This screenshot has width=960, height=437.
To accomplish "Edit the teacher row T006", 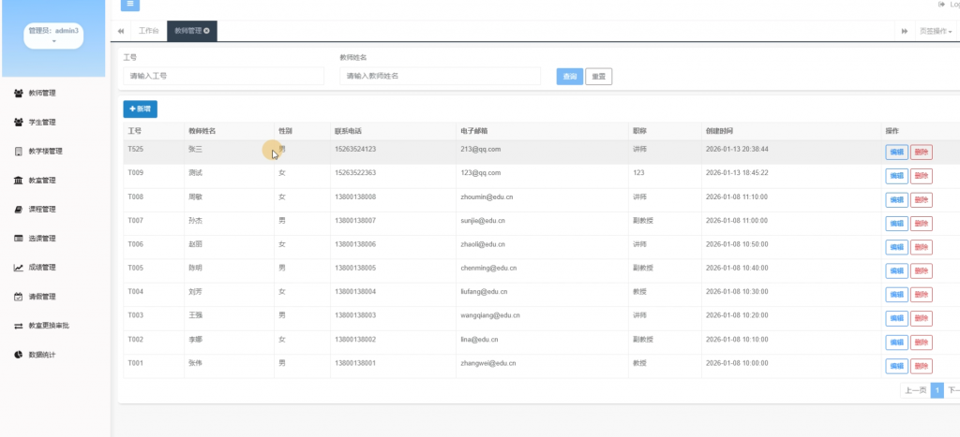I will click(x=896, y=248).
